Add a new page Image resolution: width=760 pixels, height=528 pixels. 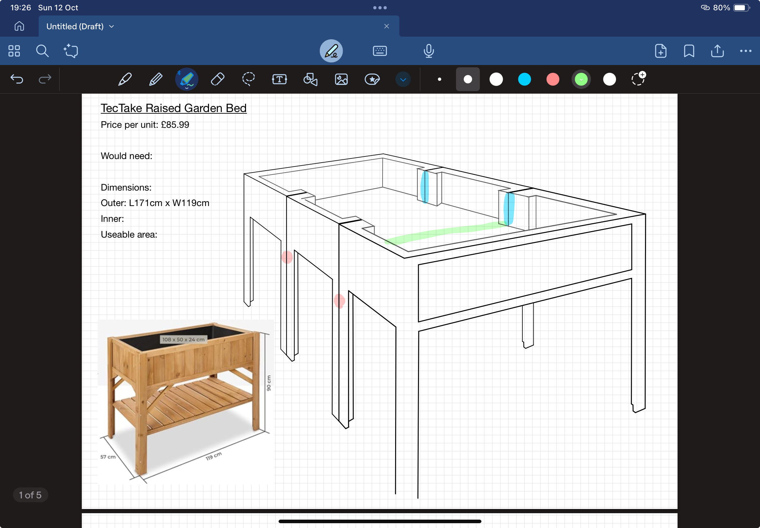click(660, 51)
